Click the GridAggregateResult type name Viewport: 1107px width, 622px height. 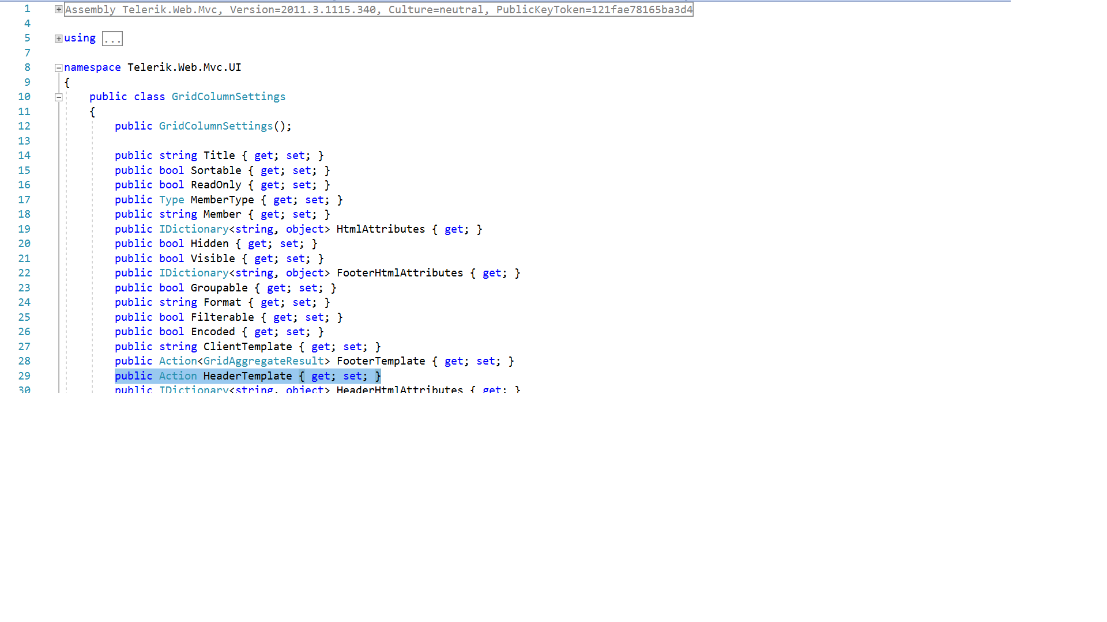tap(263, 361)
